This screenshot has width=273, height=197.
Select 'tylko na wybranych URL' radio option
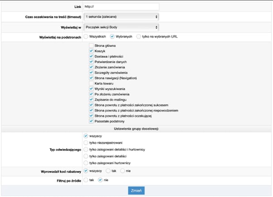(139, 37)
